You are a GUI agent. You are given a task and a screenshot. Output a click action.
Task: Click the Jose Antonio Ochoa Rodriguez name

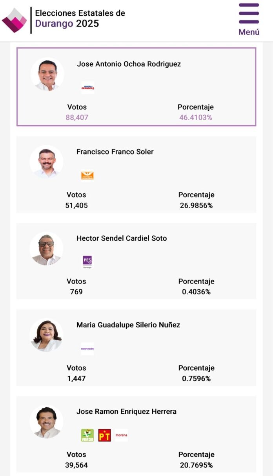click(x=129, y=64)
